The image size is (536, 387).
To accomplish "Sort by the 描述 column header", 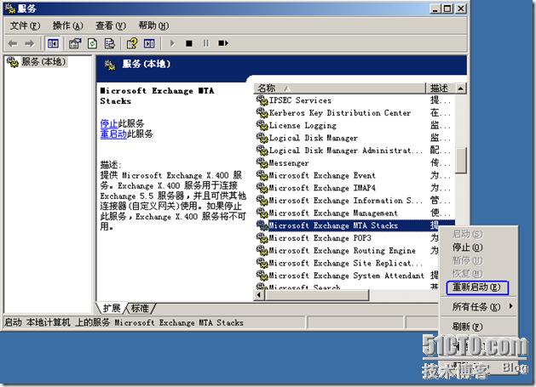I will point(441,88).
